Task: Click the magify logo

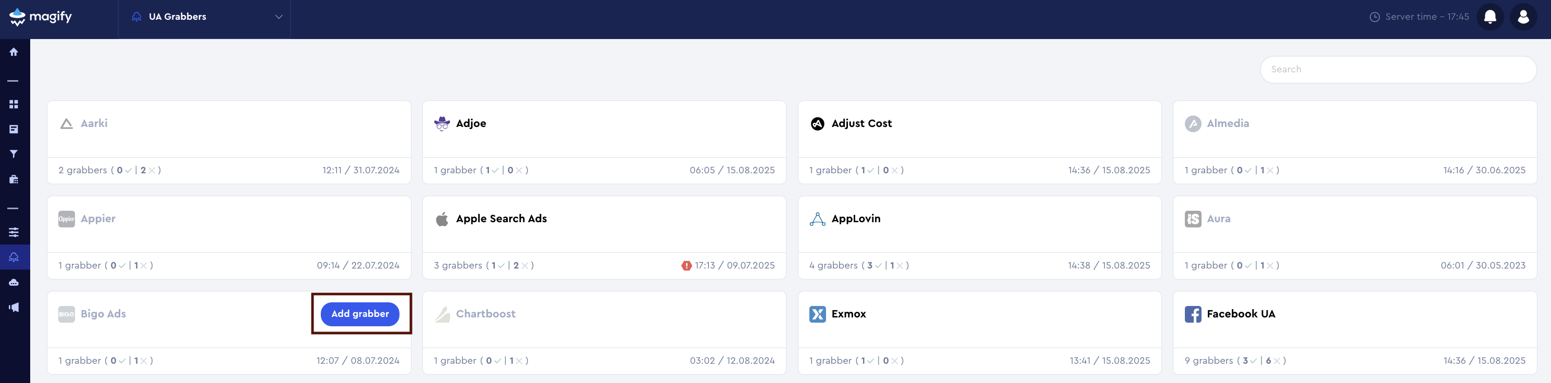Action: (x=41, y=17)
